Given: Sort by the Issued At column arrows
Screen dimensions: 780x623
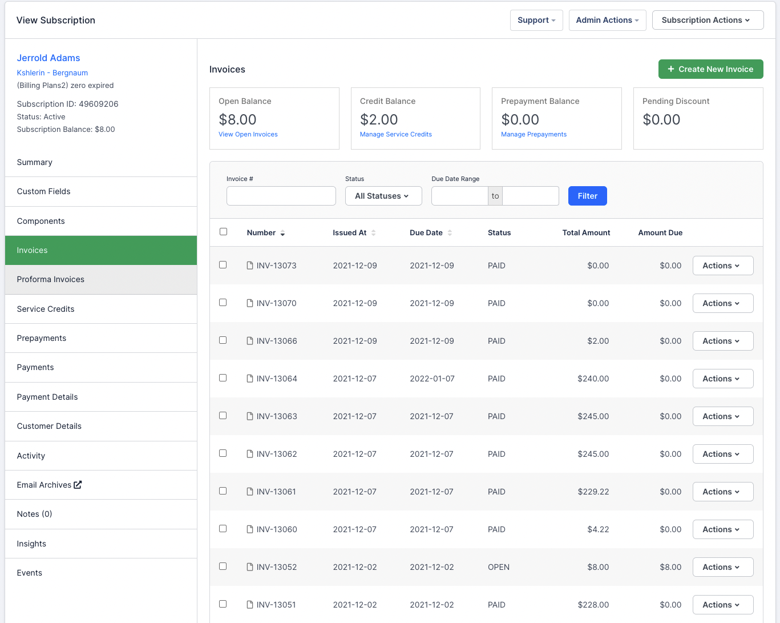Looking at the screenshot, I should [373, 233].
